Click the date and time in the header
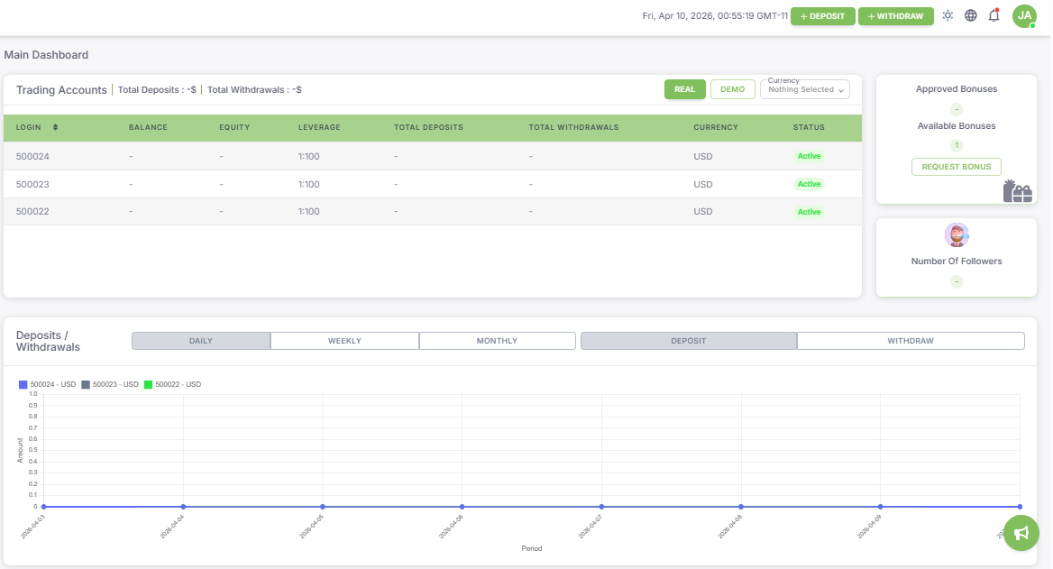 715,15
